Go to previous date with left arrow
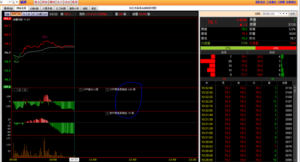Screen dimensions: 300x162 point(284,14)
